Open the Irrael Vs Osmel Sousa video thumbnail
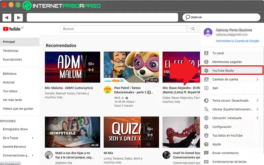The width and height of the screenshot is (264, 165). (x=181, y=132)
